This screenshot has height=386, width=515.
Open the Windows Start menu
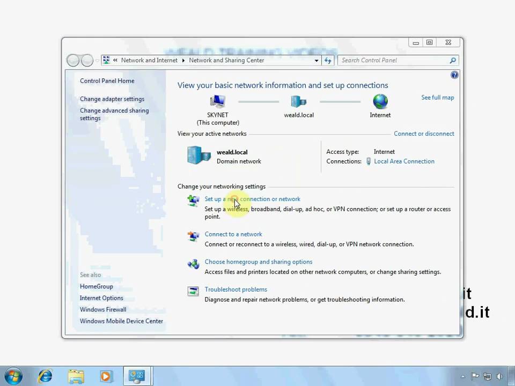click(13, 376)
